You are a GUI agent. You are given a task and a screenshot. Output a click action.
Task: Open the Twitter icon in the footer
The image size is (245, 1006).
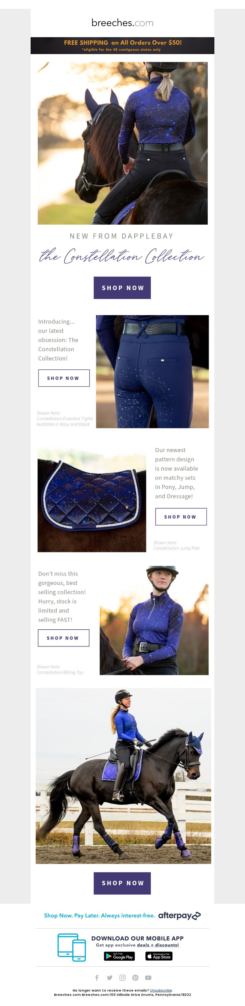110,977
